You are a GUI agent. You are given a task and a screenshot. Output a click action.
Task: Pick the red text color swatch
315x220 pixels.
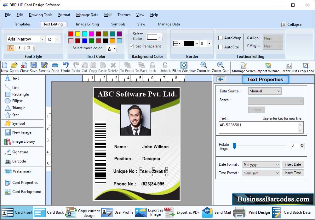(x=71, y=34)
